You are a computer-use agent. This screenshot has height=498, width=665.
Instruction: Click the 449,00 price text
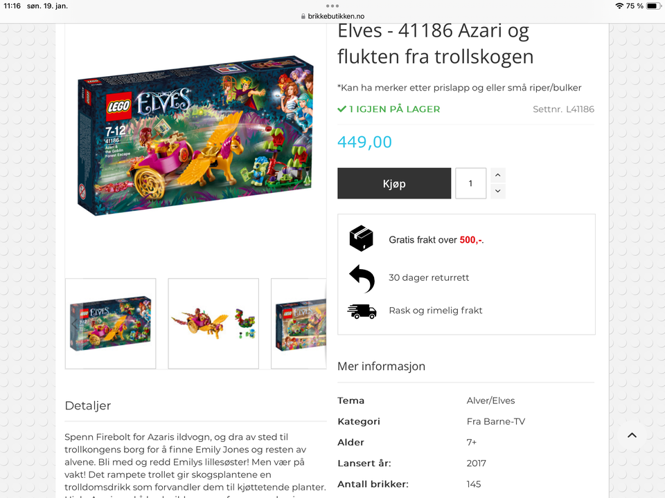pyautogui.click(x=365, y=142)
